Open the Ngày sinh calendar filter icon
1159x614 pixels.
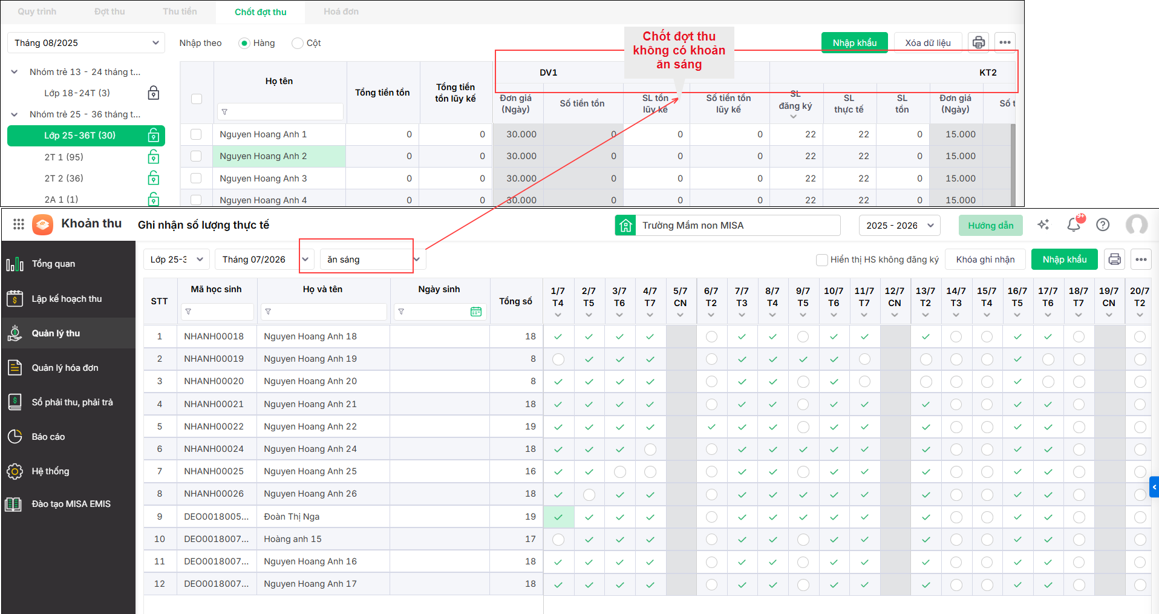click(475, 312)
